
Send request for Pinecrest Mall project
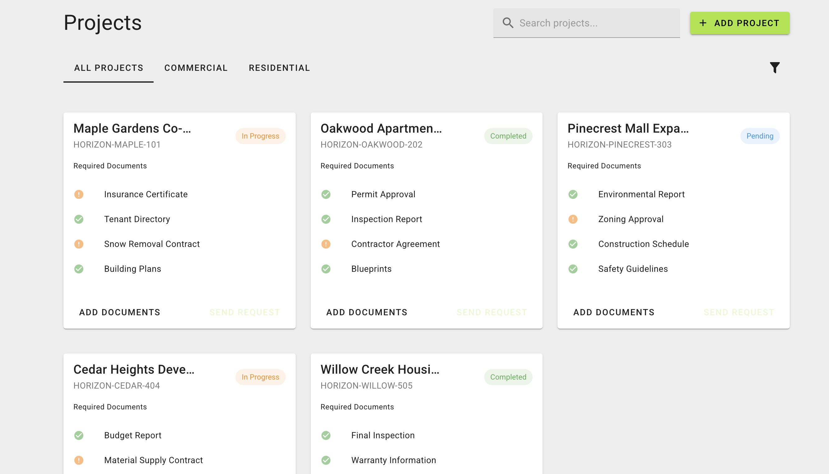tap(739, 312)
